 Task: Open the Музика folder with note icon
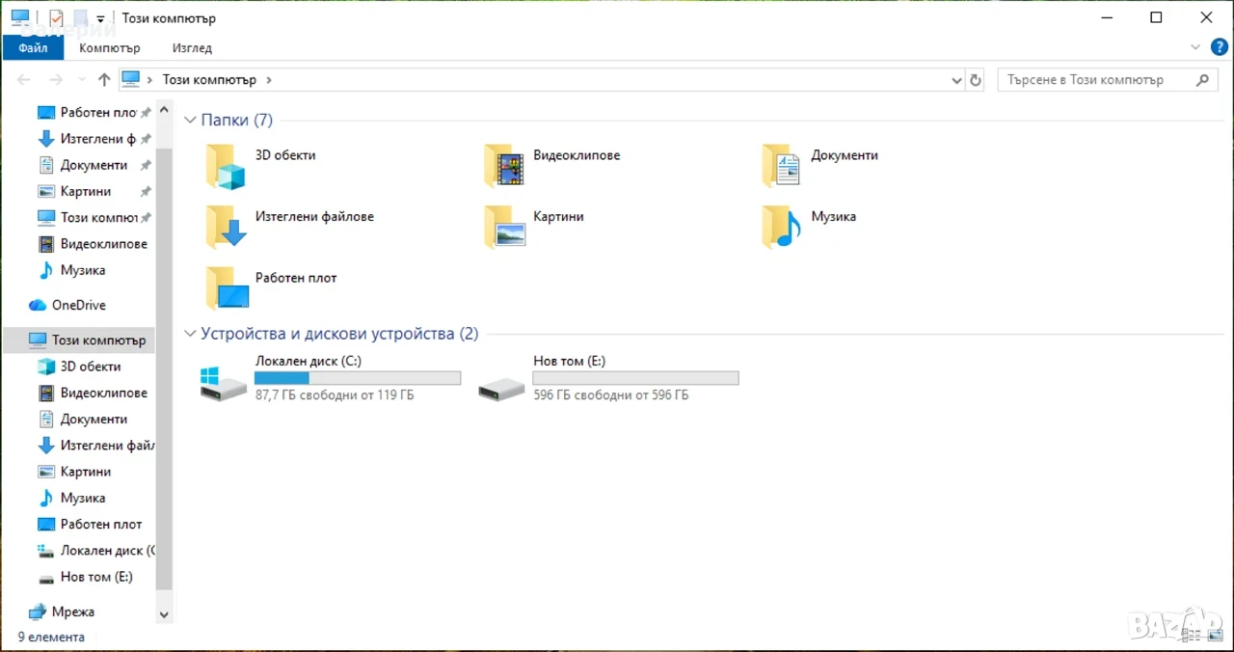pyautogui.click(x=782, y=227)
